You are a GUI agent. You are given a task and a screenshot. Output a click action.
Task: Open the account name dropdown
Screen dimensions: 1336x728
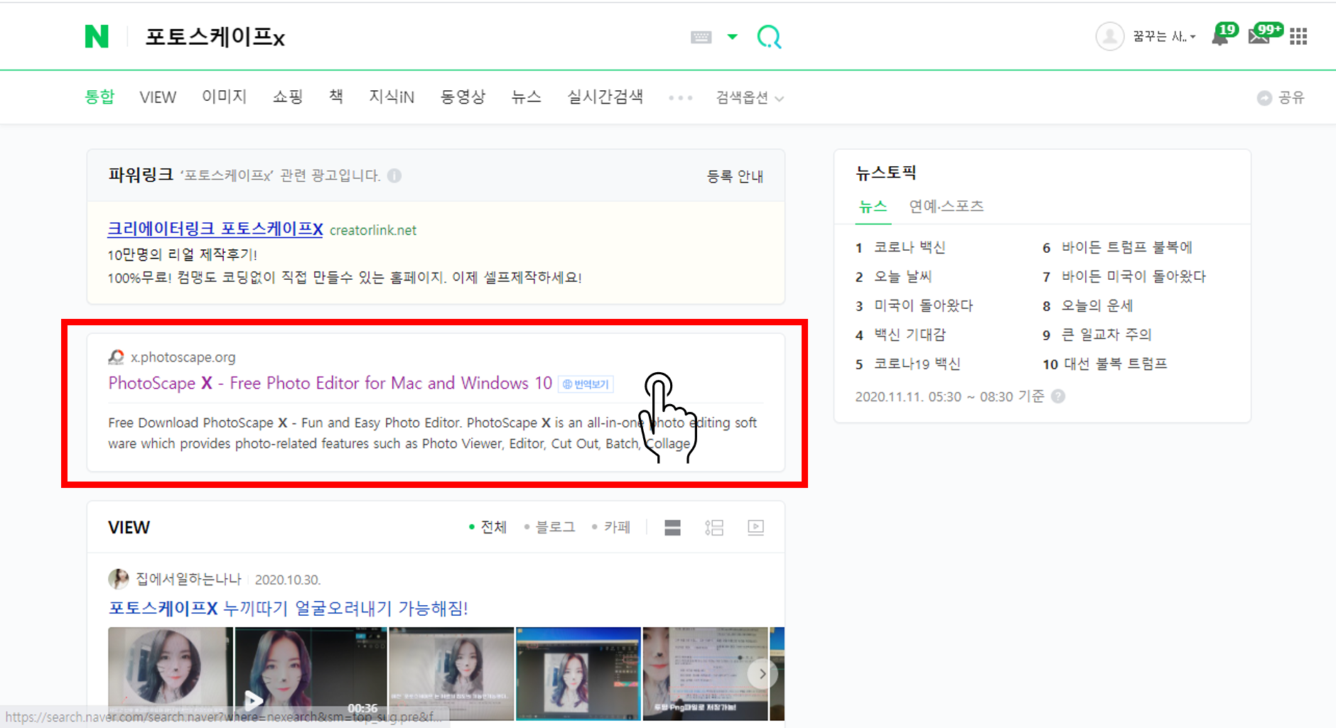pos(1164,37)
